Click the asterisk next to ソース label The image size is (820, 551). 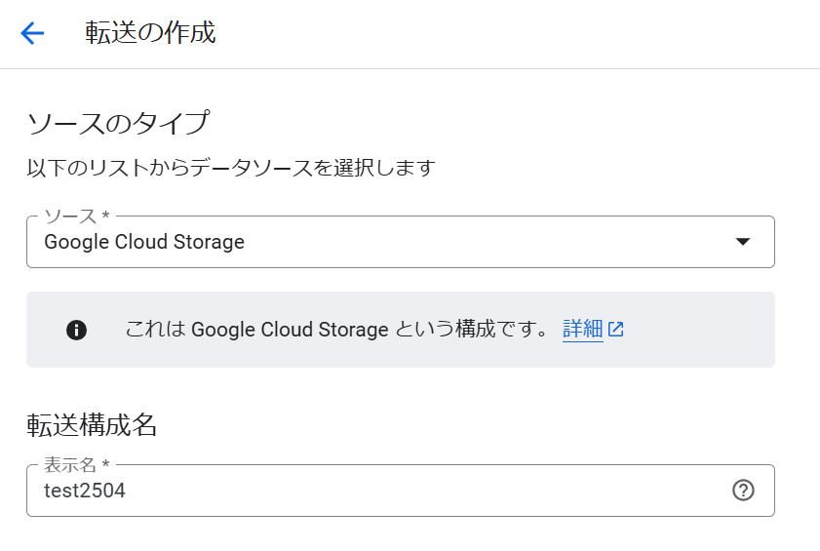(105, 216)
